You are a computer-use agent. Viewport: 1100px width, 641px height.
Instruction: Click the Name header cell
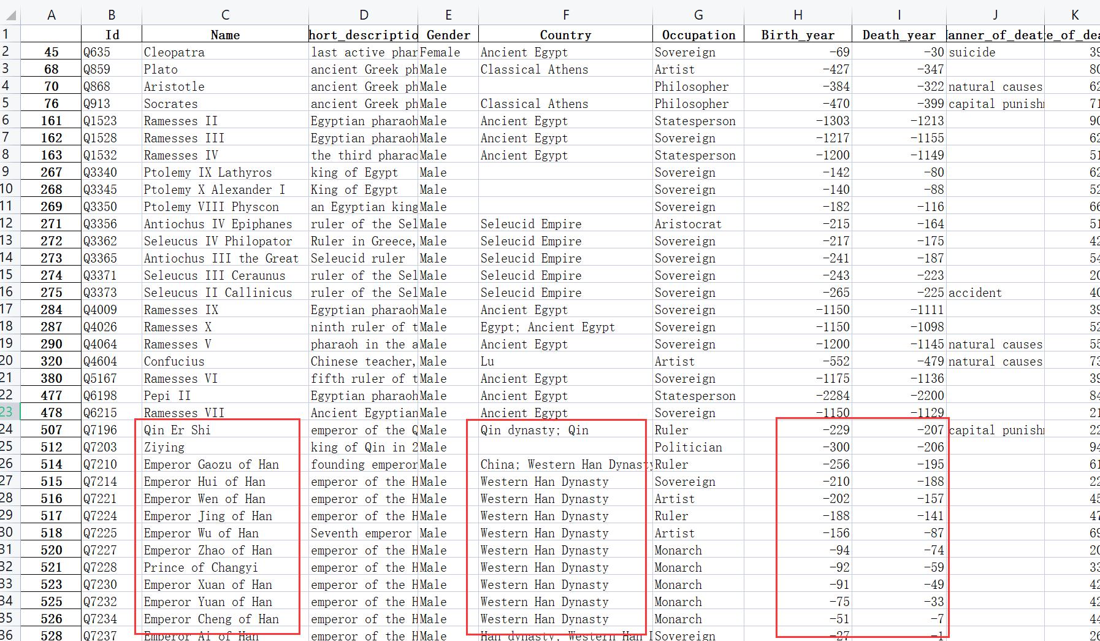(225, 35)
